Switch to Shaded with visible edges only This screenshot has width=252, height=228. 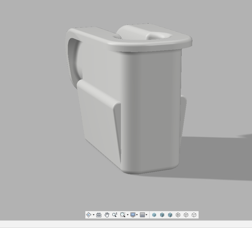pyautogui.click(x=170, y=215)
